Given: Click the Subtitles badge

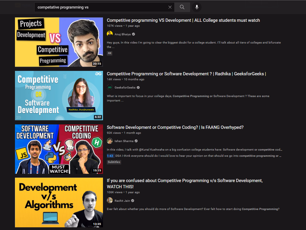Looking at the screenshot, I should [114, 162].
